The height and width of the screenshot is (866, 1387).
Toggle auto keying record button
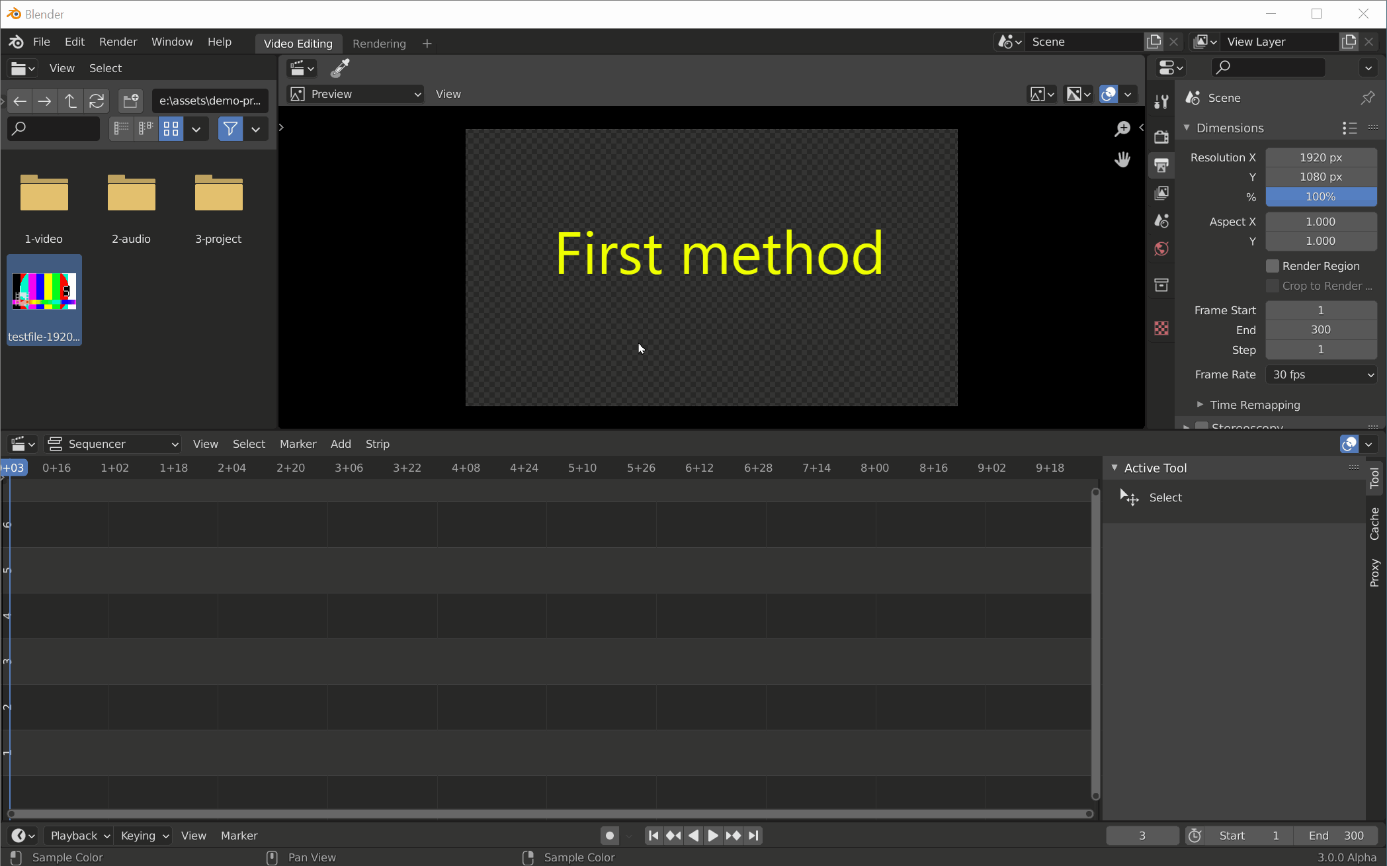pyautogui.click(x=610, y=836)
